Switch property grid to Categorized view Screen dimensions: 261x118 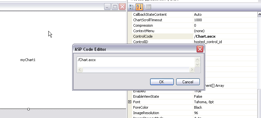tap(132, 7)
